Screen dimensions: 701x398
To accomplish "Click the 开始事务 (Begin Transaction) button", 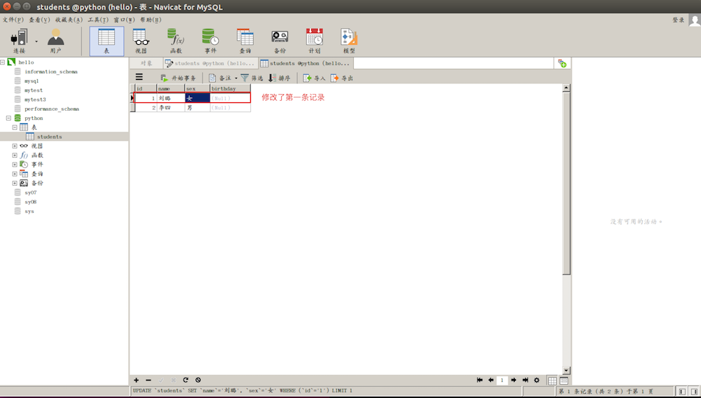I will pyautogui.click(x=178, y=78).
